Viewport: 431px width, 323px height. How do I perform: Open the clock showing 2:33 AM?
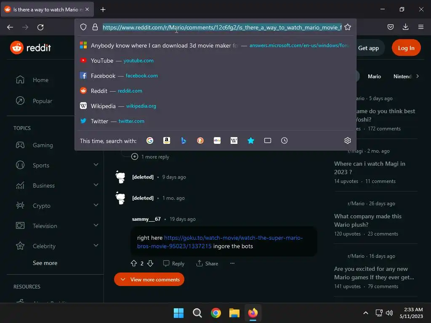(412, 313)
